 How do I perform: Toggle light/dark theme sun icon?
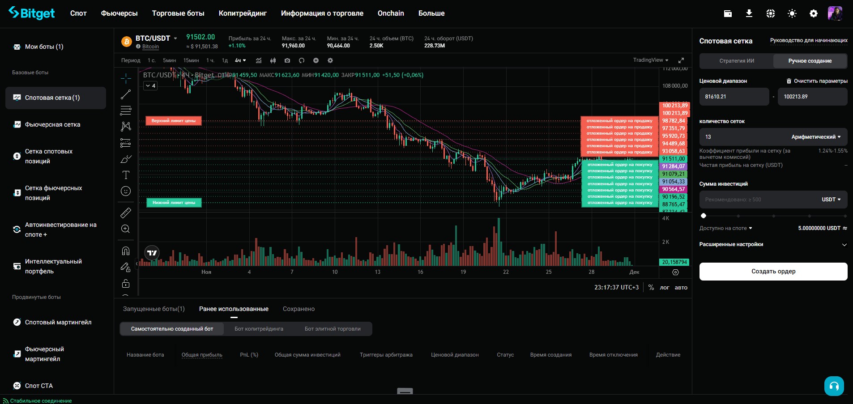792,14
